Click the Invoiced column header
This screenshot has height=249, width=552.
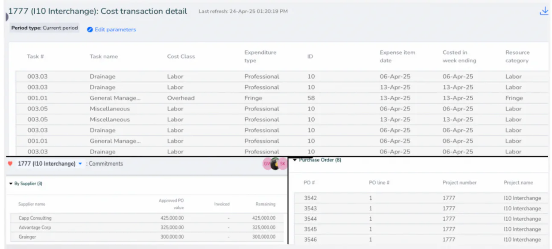click(x=222, y=204)
